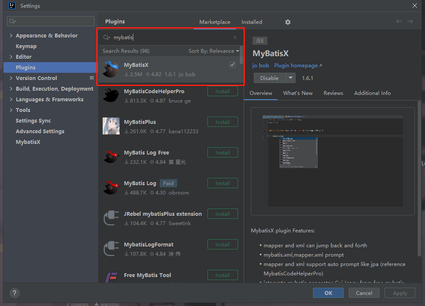
Task: Open the Sort By Relevance dropdown
Action: 214,51
